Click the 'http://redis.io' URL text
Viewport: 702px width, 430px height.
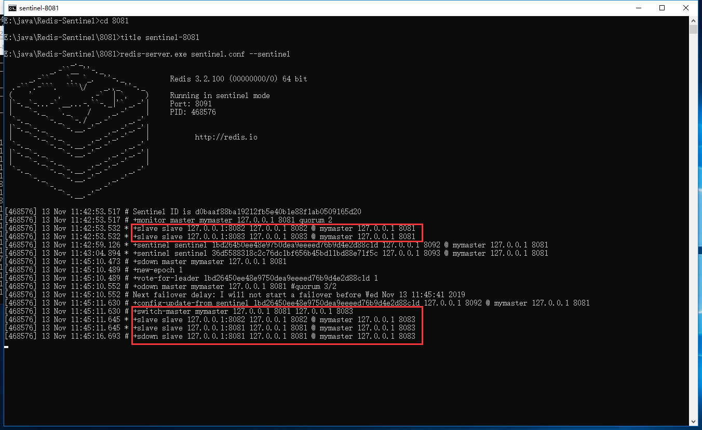(x=226, y=137)
